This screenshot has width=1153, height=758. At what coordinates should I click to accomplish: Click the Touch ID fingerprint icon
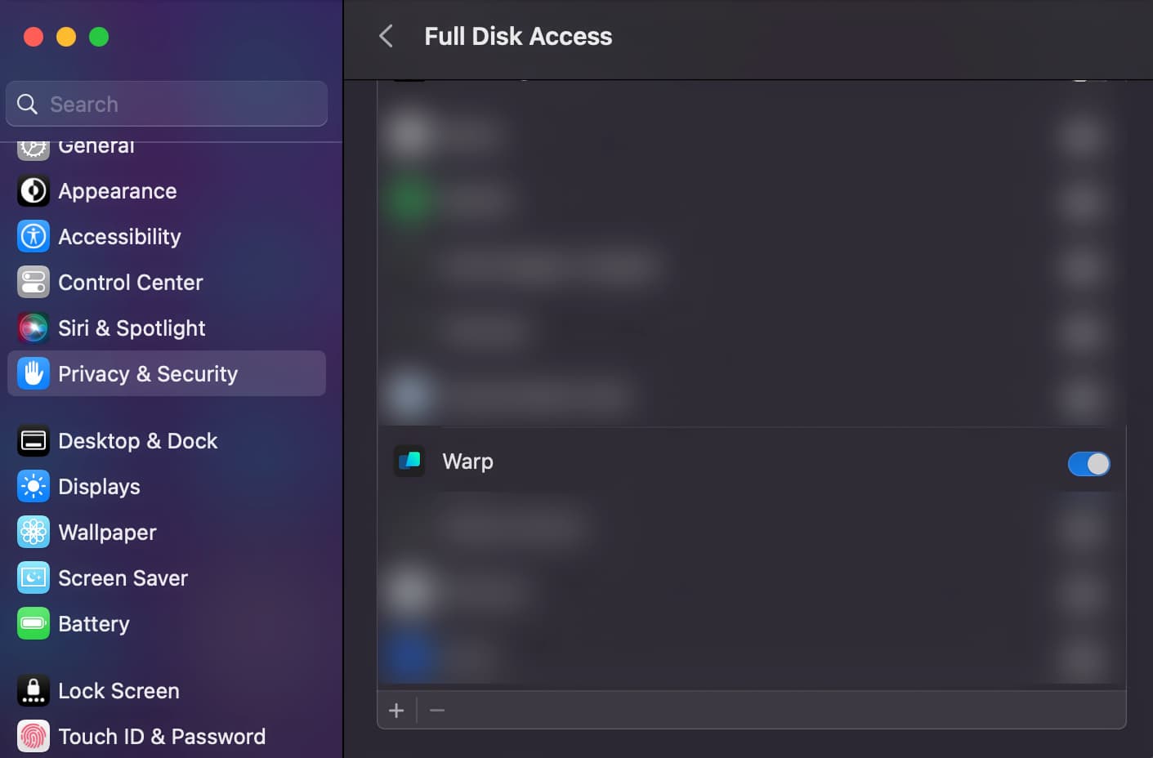[x=34, y=737]
